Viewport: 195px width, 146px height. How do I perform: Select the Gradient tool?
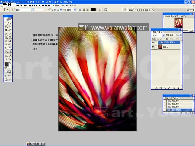point(10,41)
